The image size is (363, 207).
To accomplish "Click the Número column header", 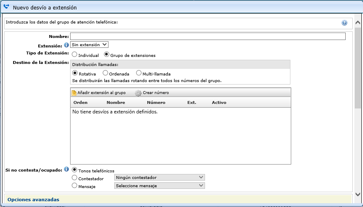I will [156, 102].
